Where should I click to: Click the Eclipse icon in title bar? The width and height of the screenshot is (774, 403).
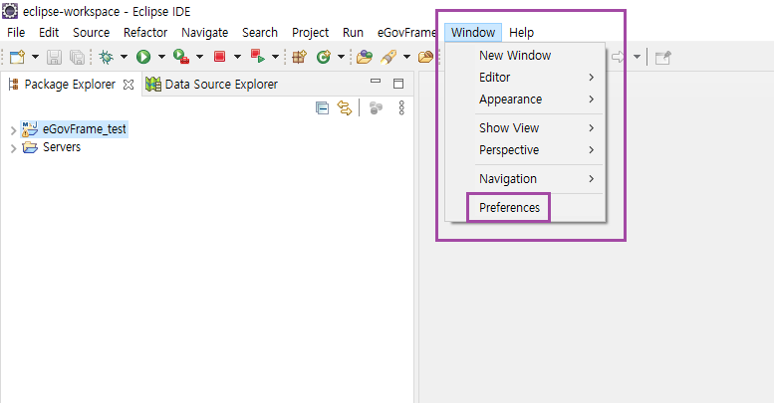click(10, 11)
